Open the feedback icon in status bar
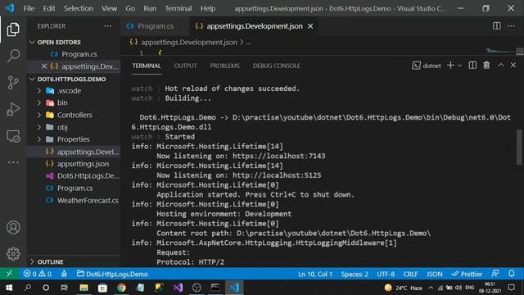 495,274
